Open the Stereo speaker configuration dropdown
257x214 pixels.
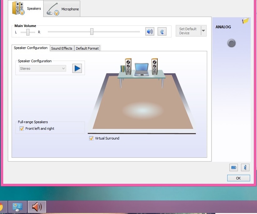[x=43, y=69]
